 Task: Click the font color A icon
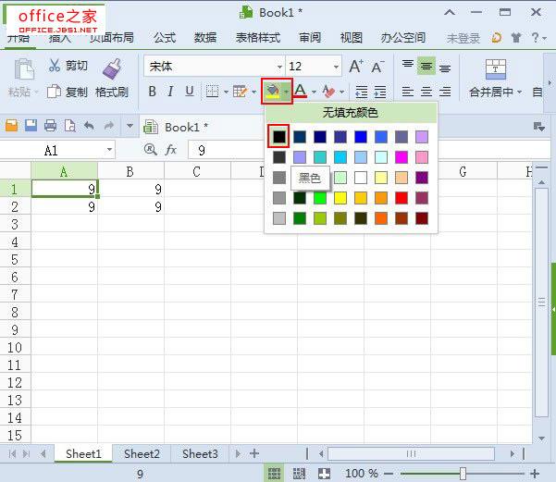coord(300,91)
